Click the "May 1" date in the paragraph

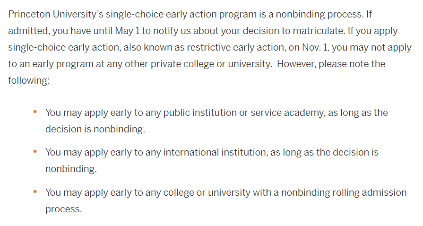point(129,31)
